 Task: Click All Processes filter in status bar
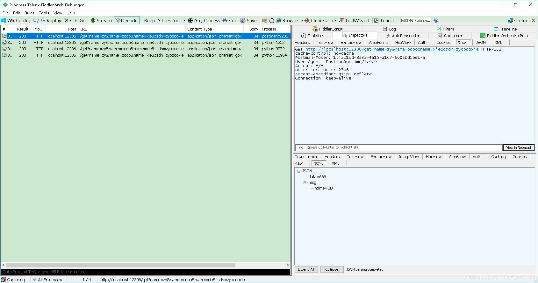47,280
